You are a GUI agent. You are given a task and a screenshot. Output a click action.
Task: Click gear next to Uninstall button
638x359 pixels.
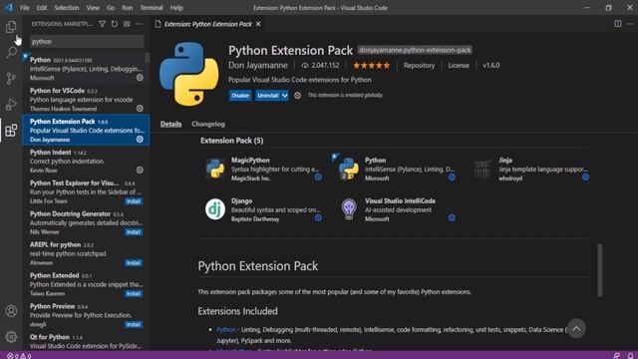point(297,96)
